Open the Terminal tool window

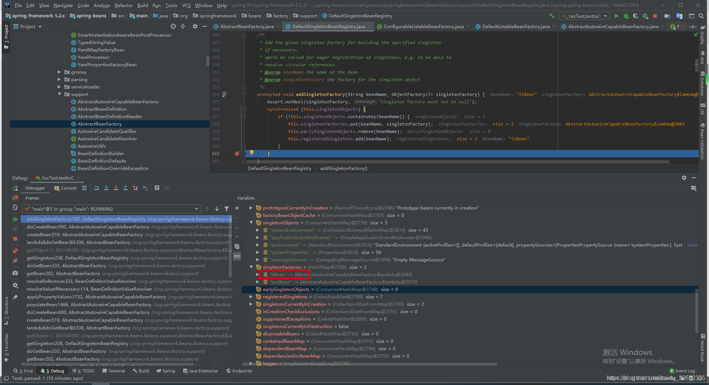(x=114, y=371)
